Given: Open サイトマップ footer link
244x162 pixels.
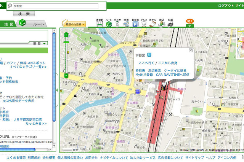Looking at the screenshot, I should coord(194,158).
